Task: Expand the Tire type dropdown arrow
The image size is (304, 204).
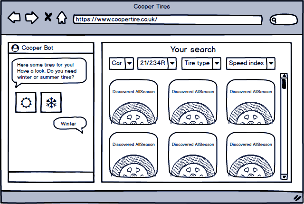Action: pos(217,63)
